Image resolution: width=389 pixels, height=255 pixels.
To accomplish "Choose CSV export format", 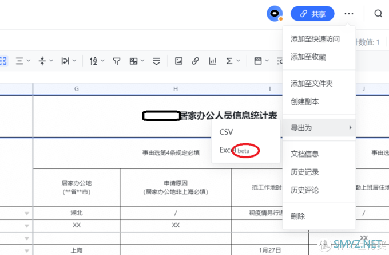I will tap(227, 132).
